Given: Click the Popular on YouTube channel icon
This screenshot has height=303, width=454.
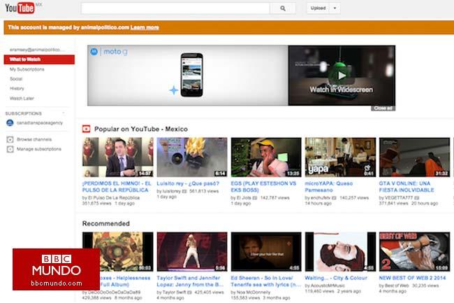Looking at the screenshot, I should pyautogui.click(x=87, y=129).
